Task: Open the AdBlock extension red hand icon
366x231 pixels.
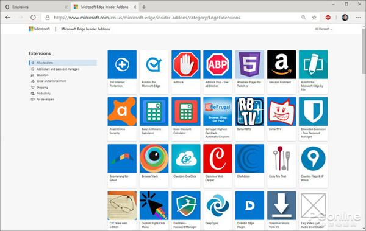Action: (186, 64)
